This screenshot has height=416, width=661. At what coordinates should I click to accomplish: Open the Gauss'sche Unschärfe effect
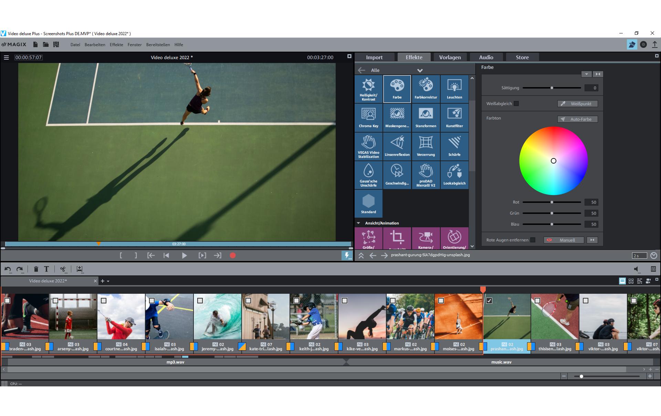(368, 175)
